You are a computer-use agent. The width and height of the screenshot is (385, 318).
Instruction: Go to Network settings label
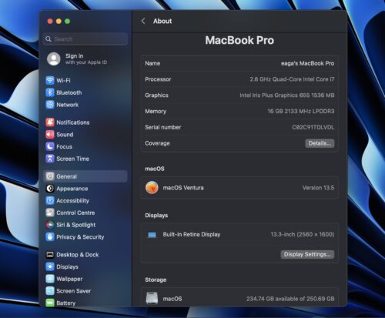pyautogui.click(x=68, y=105)
